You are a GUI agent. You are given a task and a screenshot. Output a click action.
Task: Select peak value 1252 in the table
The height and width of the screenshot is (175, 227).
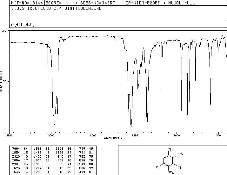(38, 168)
